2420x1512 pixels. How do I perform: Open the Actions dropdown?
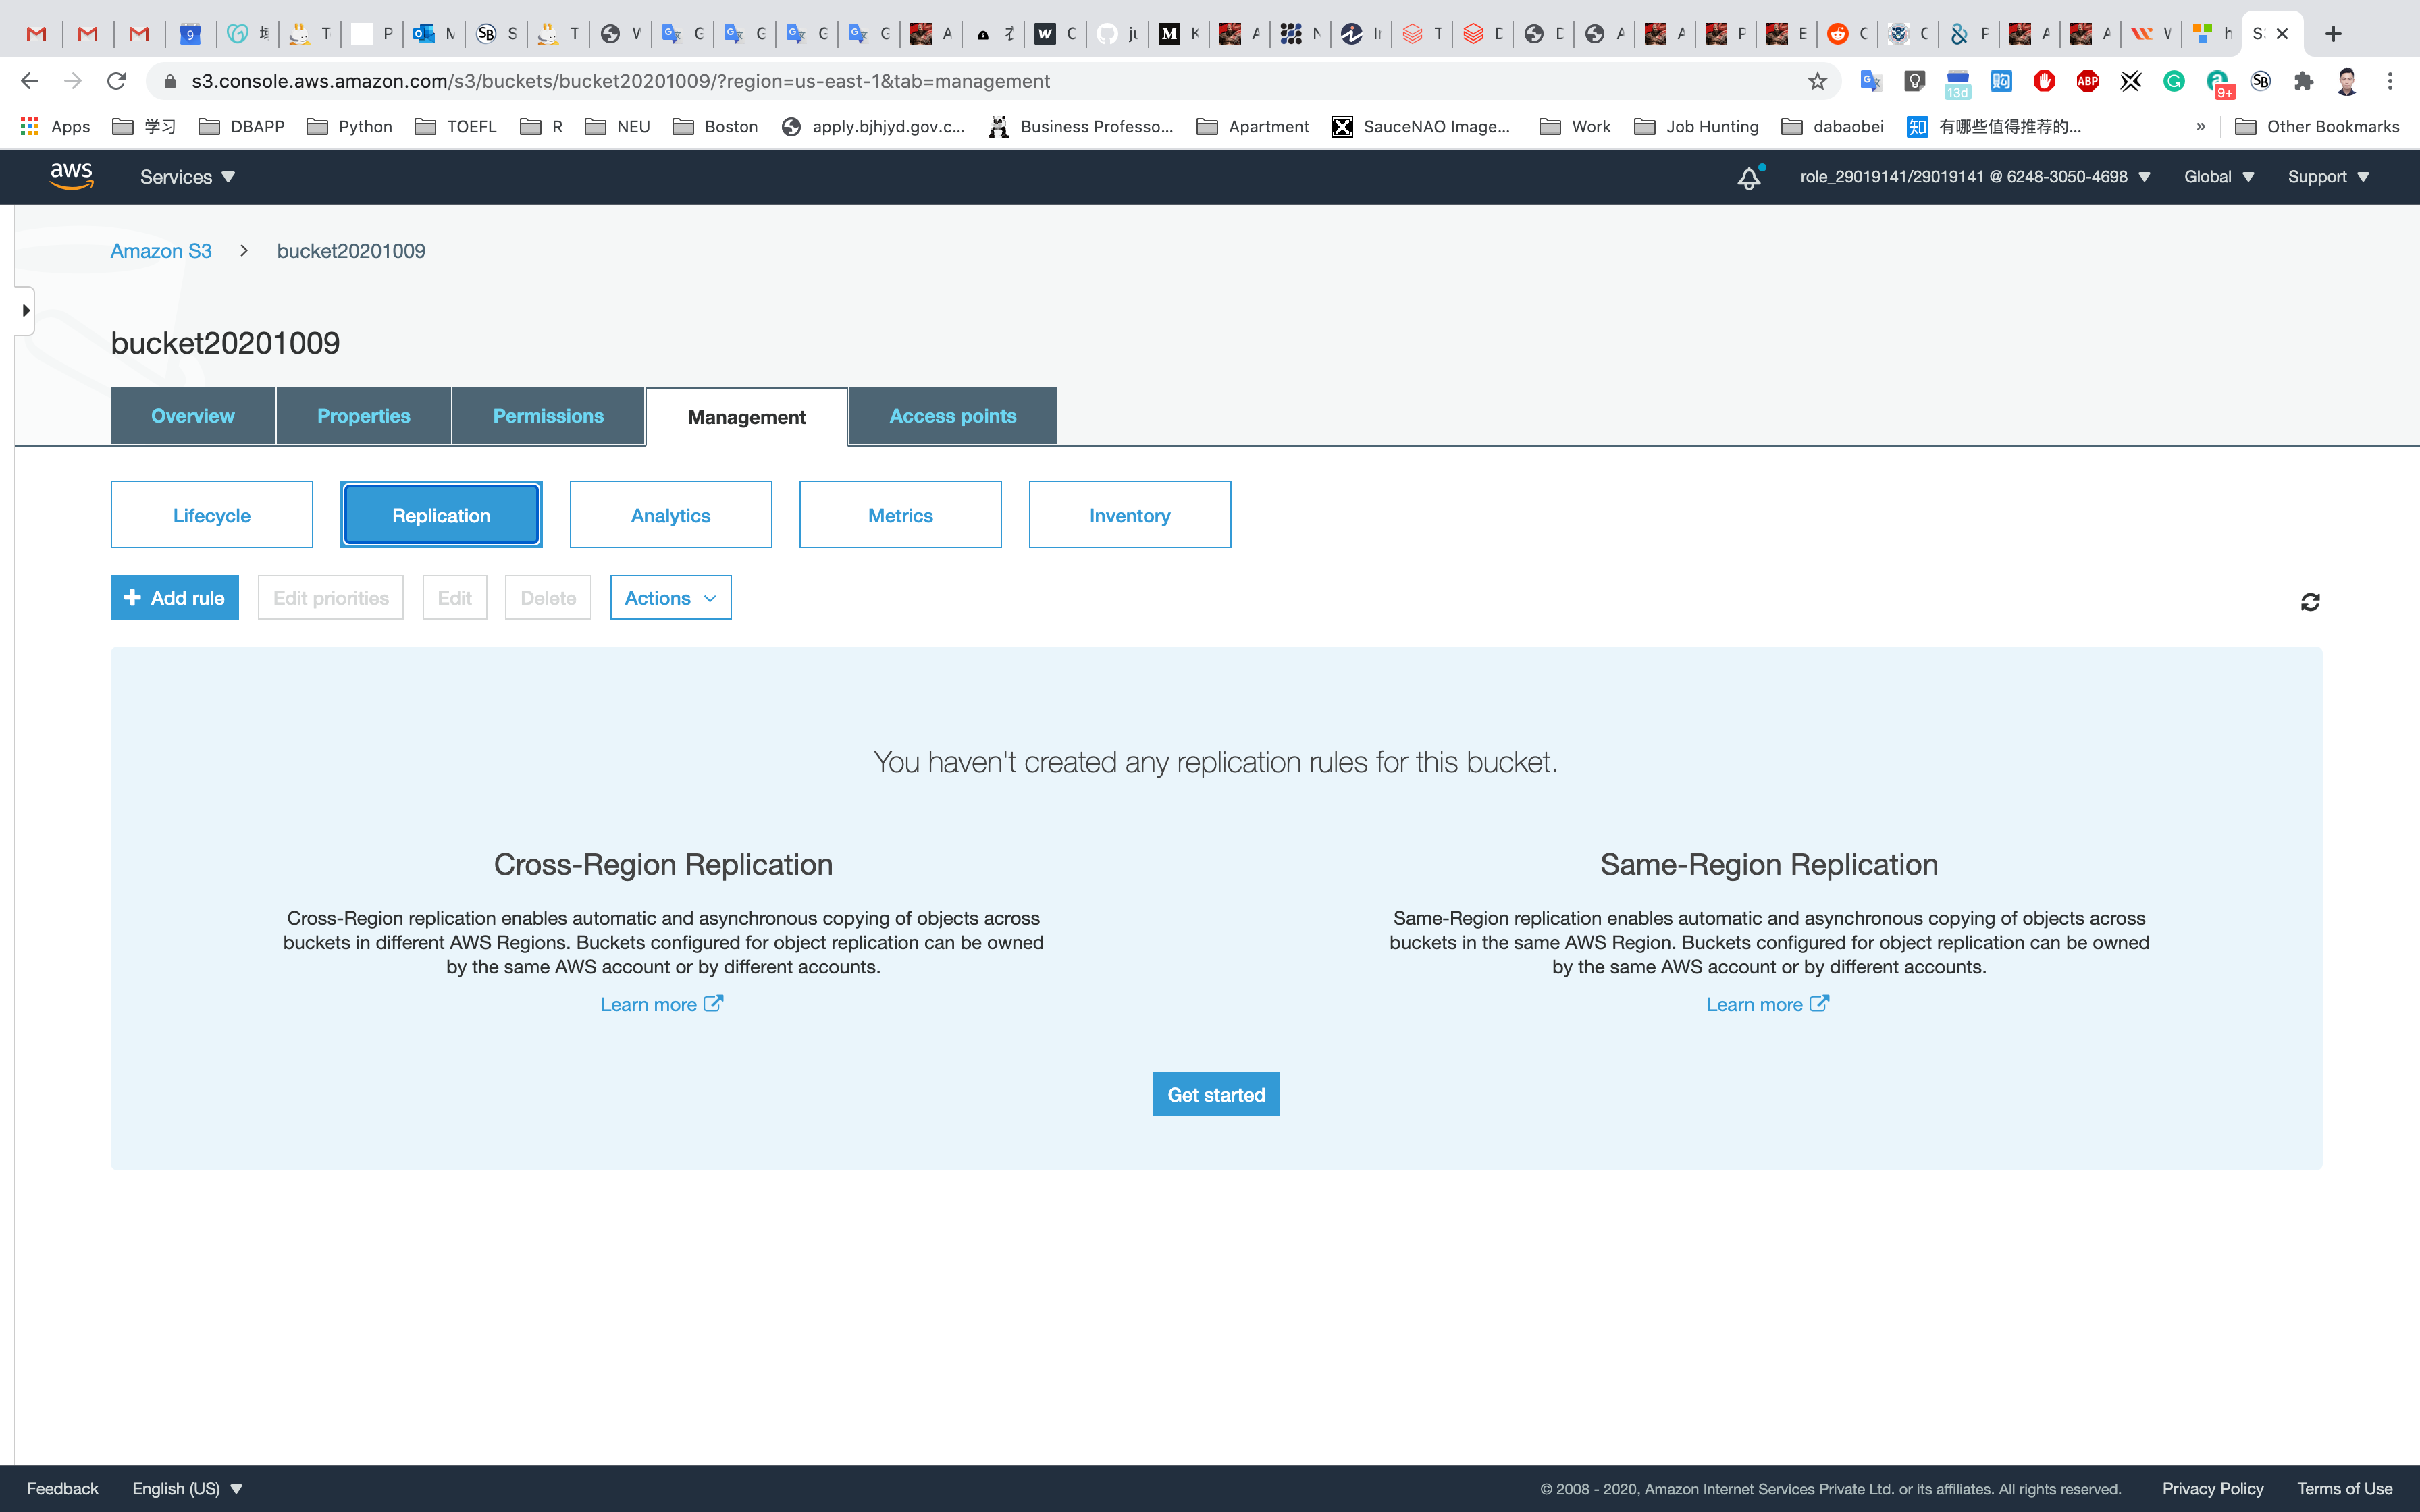[x=670, y=598]
